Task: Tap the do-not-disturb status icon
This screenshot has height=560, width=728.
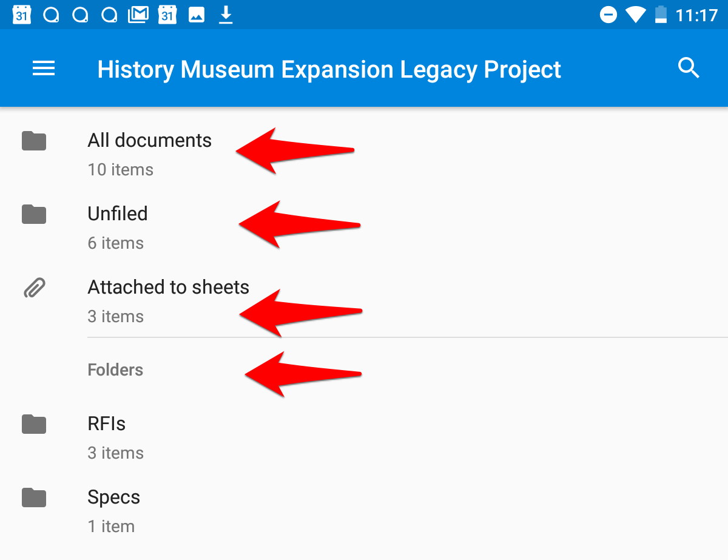Action: pos(608,15)
